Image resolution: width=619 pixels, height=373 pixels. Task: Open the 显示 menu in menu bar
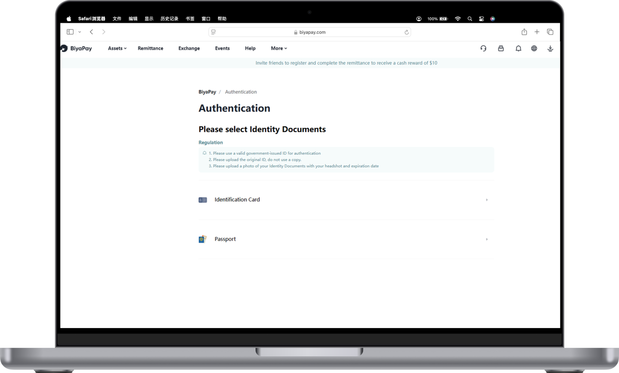coord(149,19)
